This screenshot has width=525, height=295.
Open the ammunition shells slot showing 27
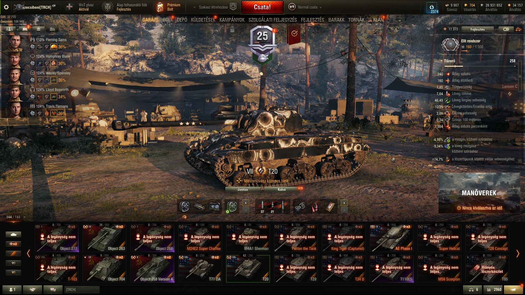262,207
